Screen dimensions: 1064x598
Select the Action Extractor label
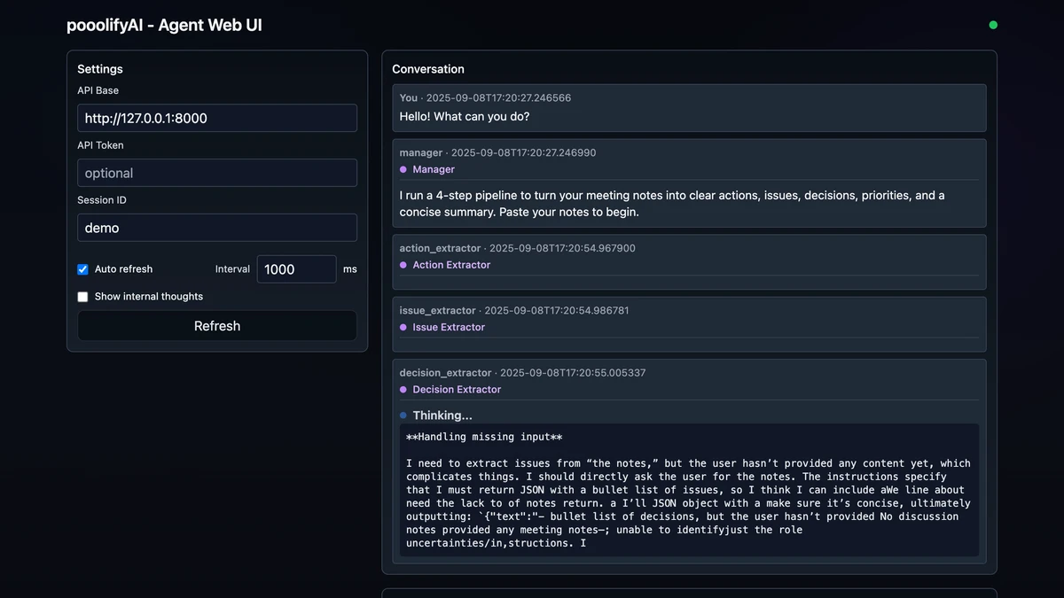pos(451,265)
